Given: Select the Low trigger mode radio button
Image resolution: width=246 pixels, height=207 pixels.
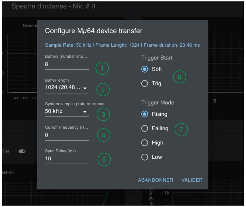Looking at the screenshot, I should tap(145, 157).
